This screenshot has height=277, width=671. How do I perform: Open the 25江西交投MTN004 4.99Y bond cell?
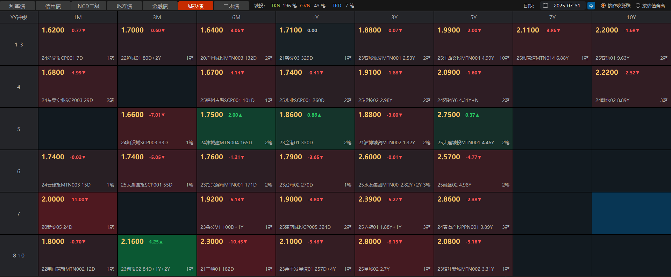473,44
